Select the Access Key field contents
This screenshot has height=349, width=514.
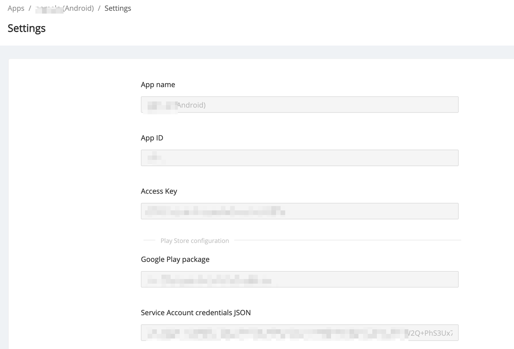click(299, 211)
